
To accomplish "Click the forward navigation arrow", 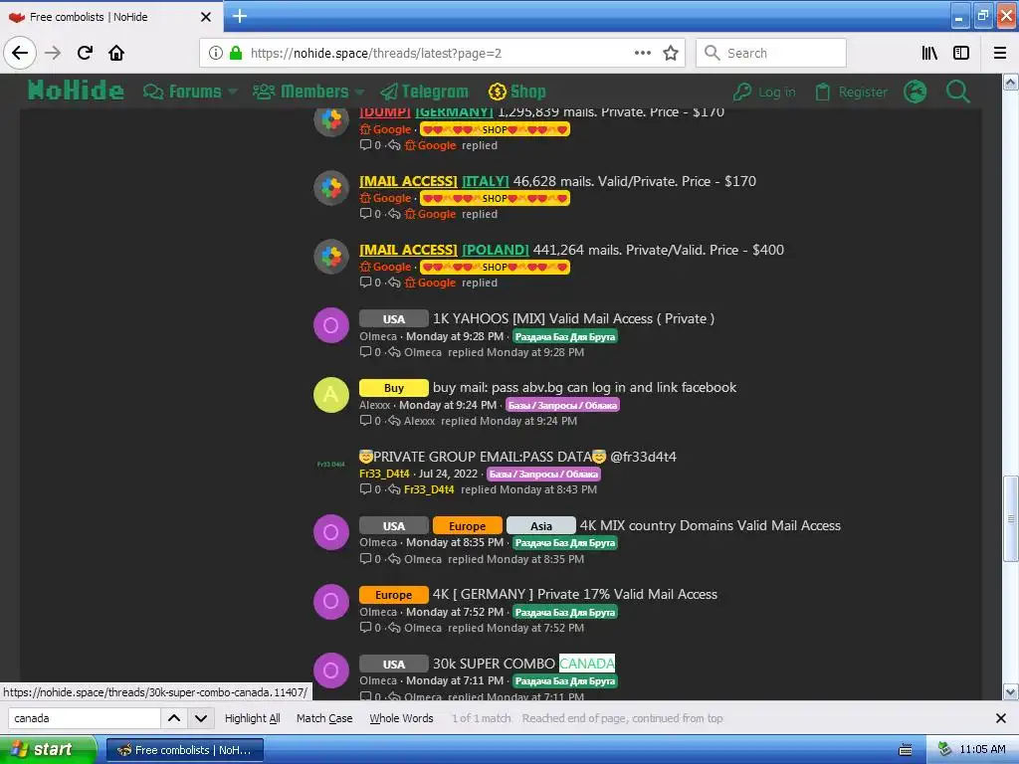I will pyautogui.click(x=53, y=53).
